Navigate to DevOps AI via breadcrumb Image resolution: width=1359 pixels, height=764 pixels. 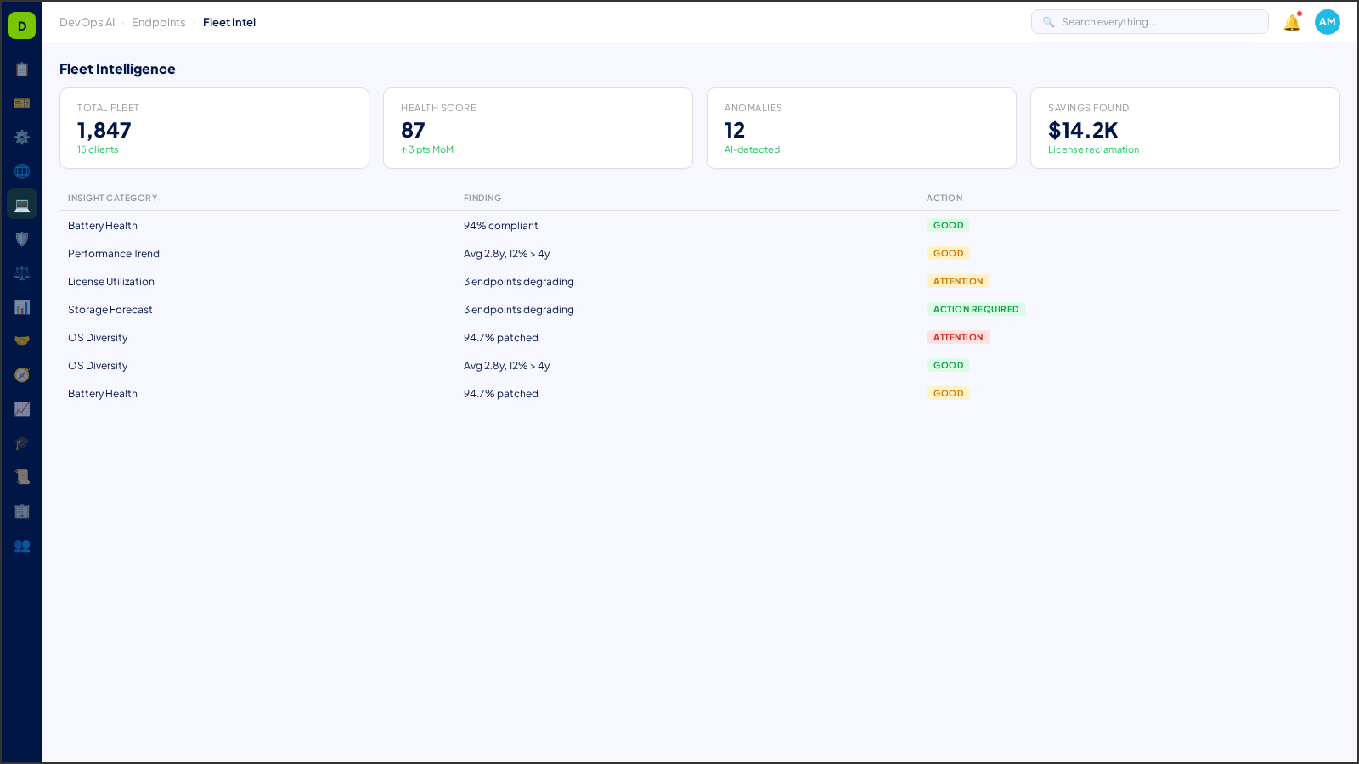click(87, 22)
